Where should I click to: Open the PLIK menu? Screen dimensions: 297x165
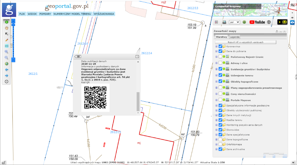[22, 14]
